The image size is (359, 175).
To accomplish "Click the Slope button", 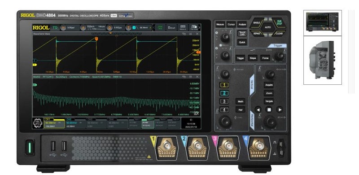I will point(253,58).
